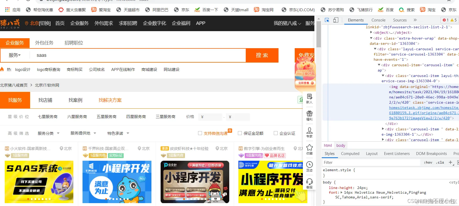
Task: Click the 找解决方案 link
Action: click(110, 100)
